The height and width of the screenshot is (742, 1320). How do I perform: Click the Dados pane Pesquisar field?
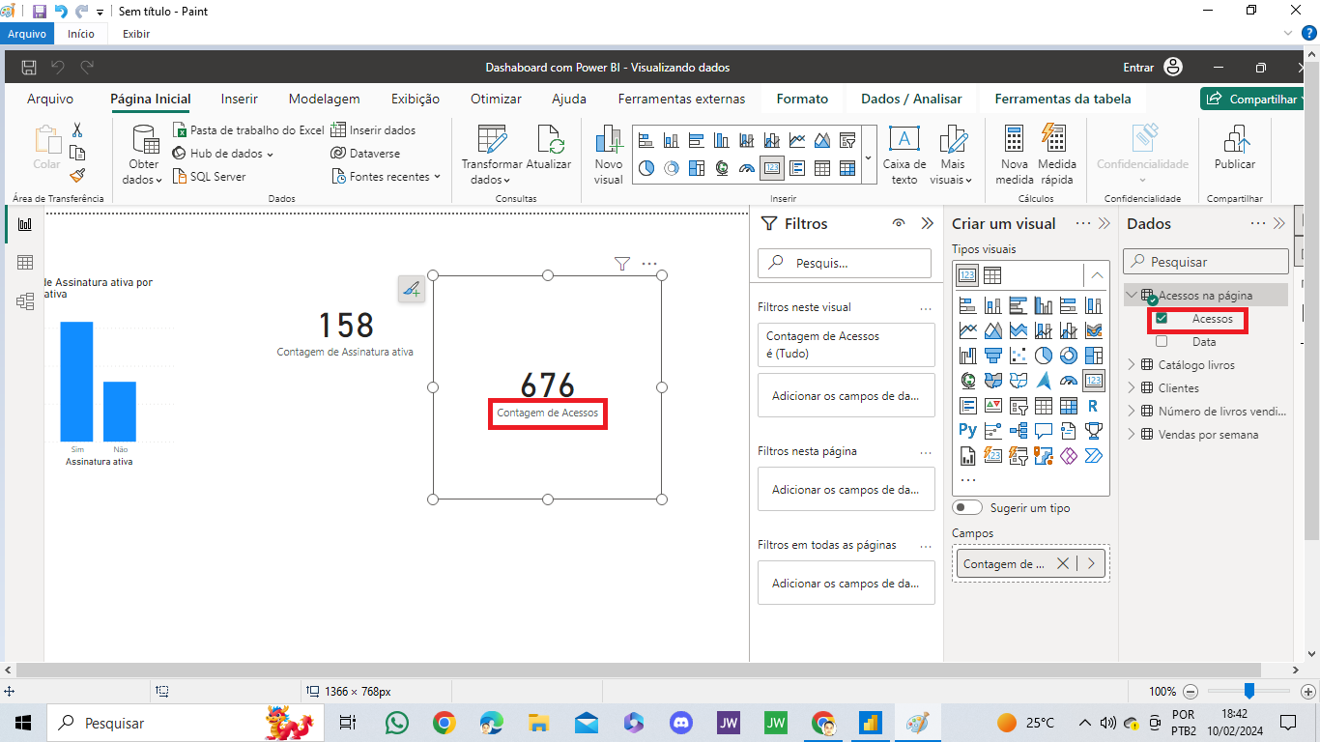click(1206, 262)
